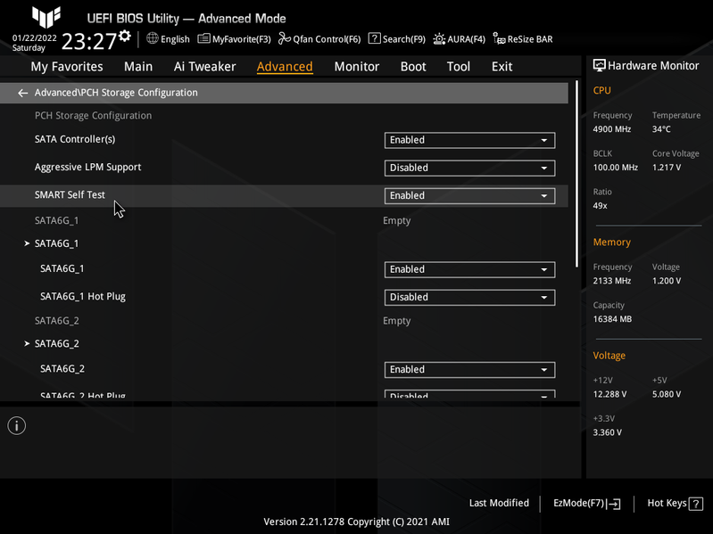Switch to Boot tab
This screenshot has width=713, height=534.
(413, 67)
